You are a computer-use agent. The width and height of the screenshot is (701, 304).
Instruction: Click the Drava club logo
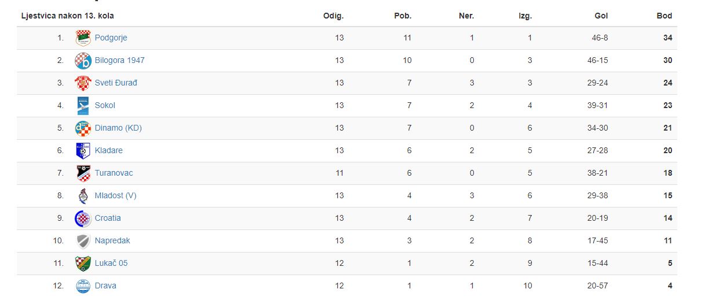pos(83,286)
